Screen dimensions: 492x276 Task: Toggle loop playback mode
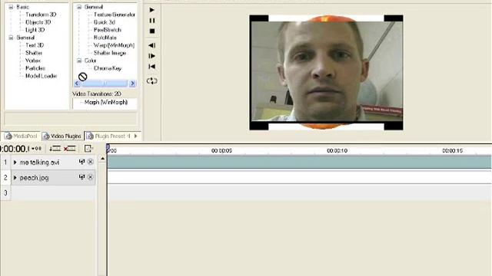pos(152,81)
